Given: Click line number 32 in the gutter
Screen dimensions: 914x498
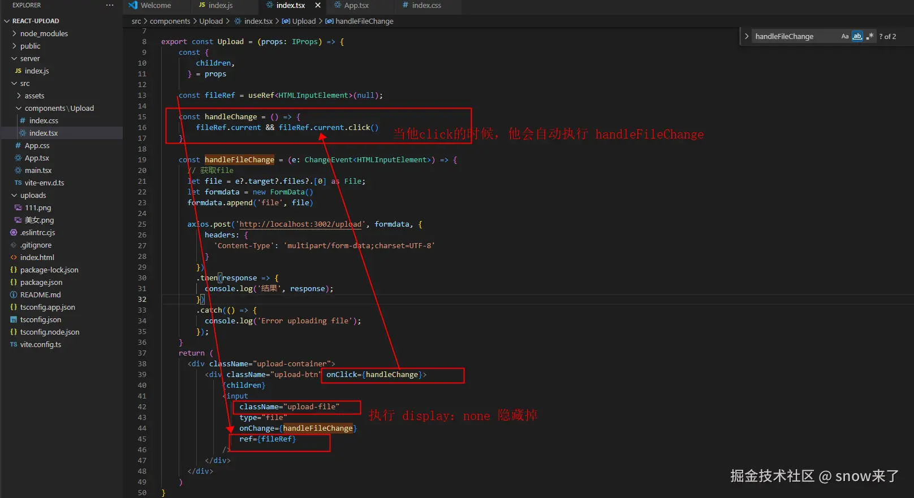Looking at the screenshot, I should (x=142, y=300).
